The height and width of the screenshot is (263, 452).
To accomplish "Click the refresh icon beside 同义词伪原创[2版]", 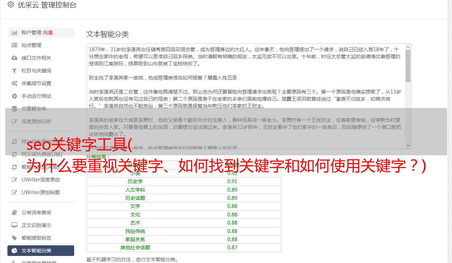I will 14,154.
